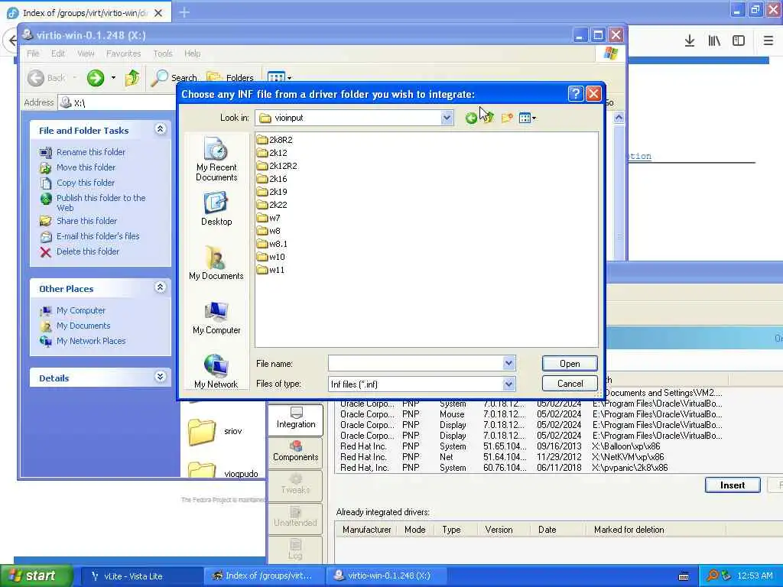Image resolution: width=783 pixels, height=587 pixels.
Task: Go to Desktop in places bar
Action: (216, 209)
